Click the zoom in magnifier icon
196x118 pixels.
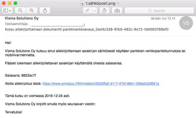click(32, 10)
